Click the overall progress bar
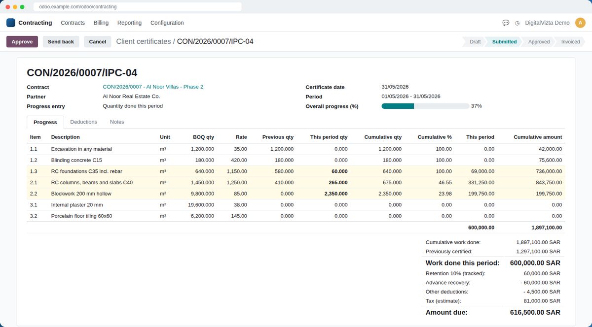This screenshot has width=592, height=327. point(425,106)
